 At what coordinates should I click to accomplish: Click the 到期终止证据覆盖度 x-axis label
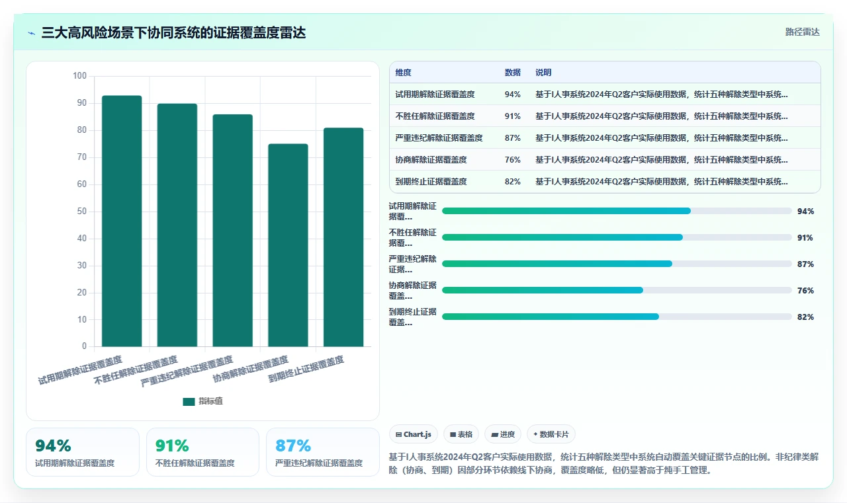pos(306,369)
